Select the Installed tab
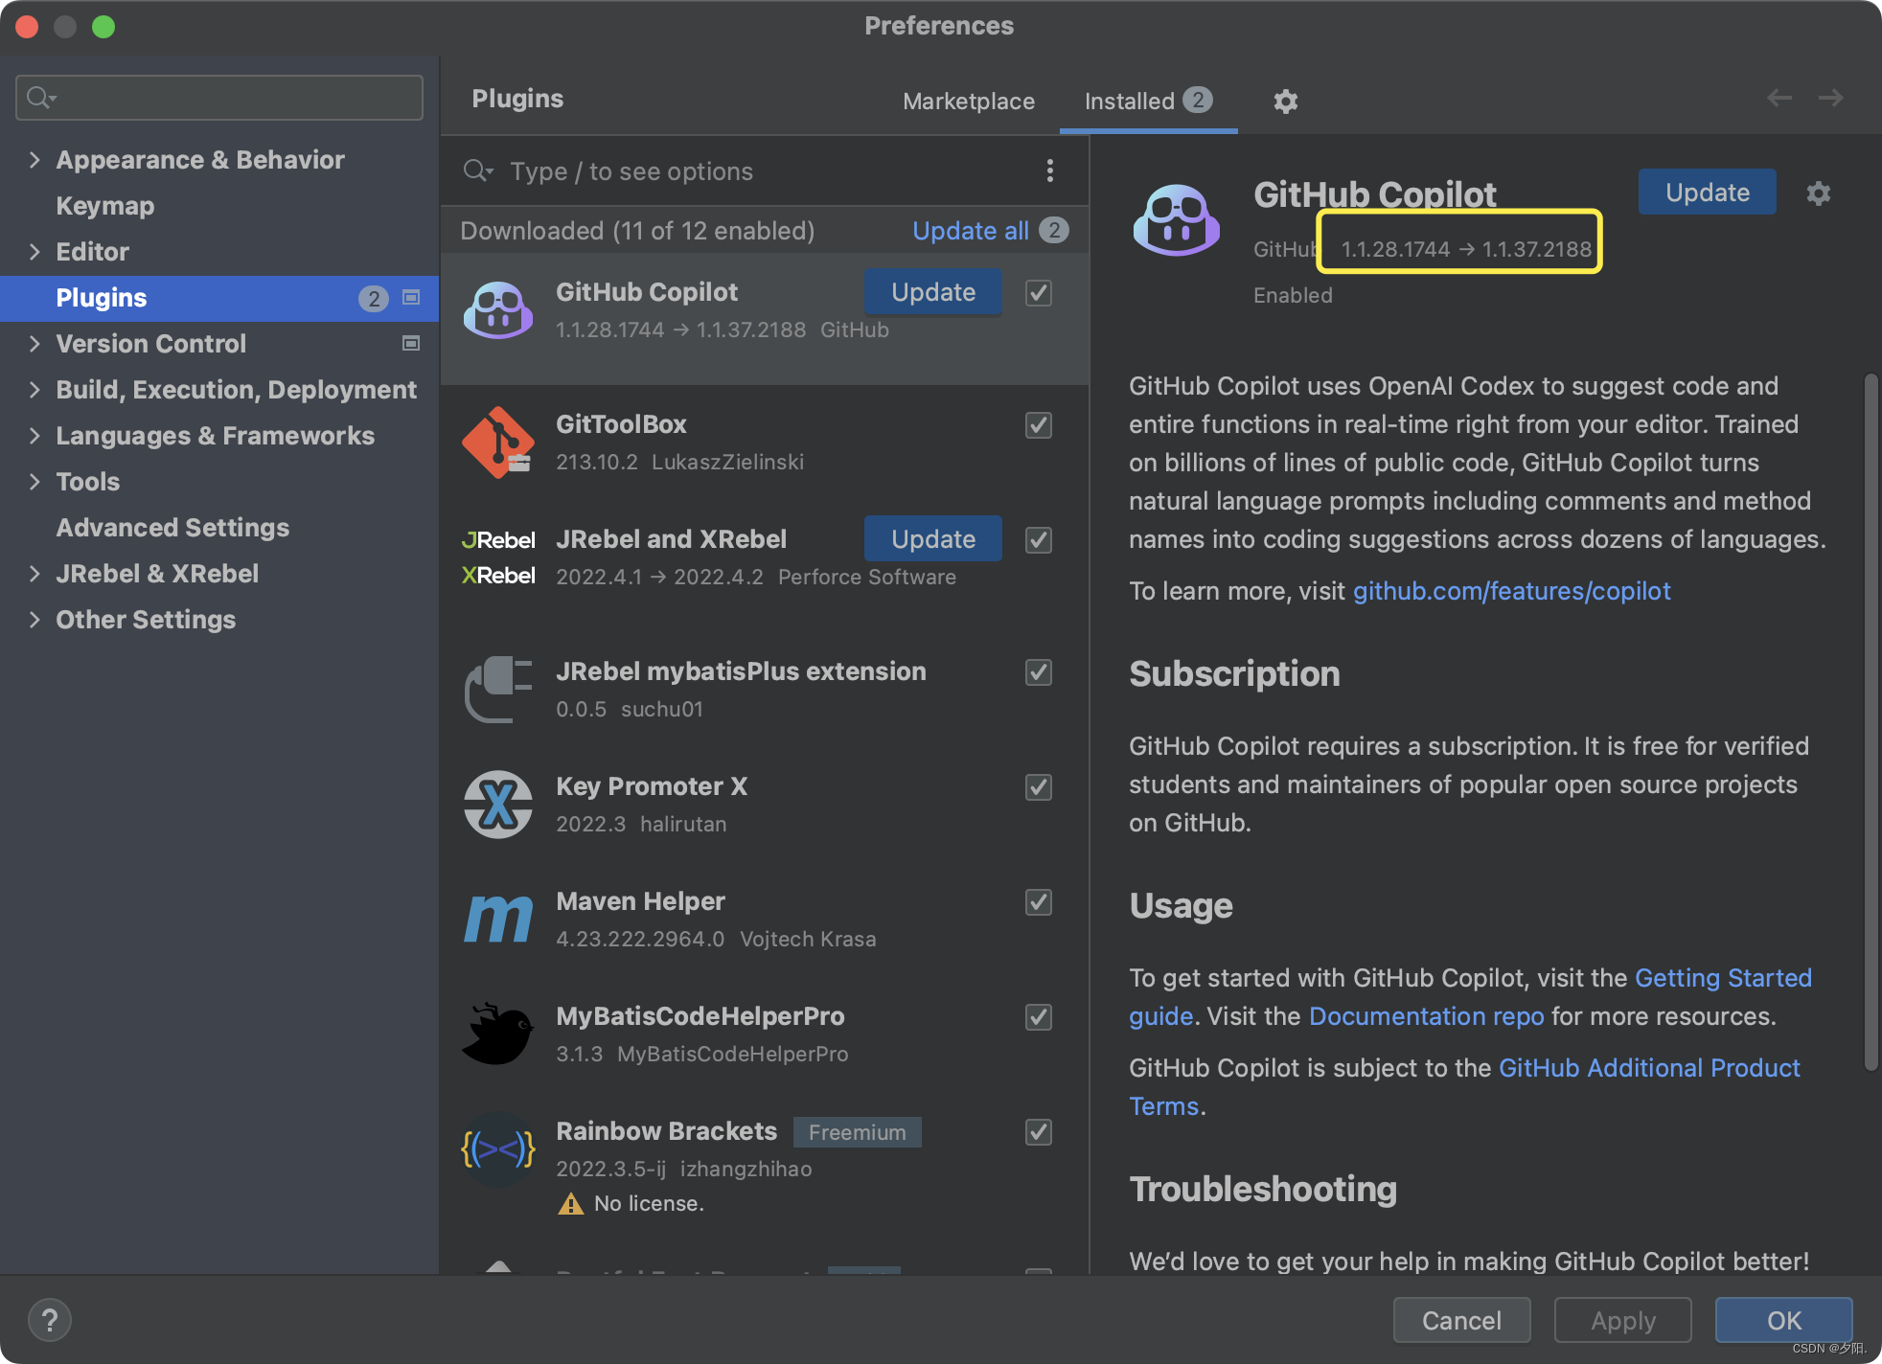This screenshot has height=1364, width=1882. pos(1130,101)
